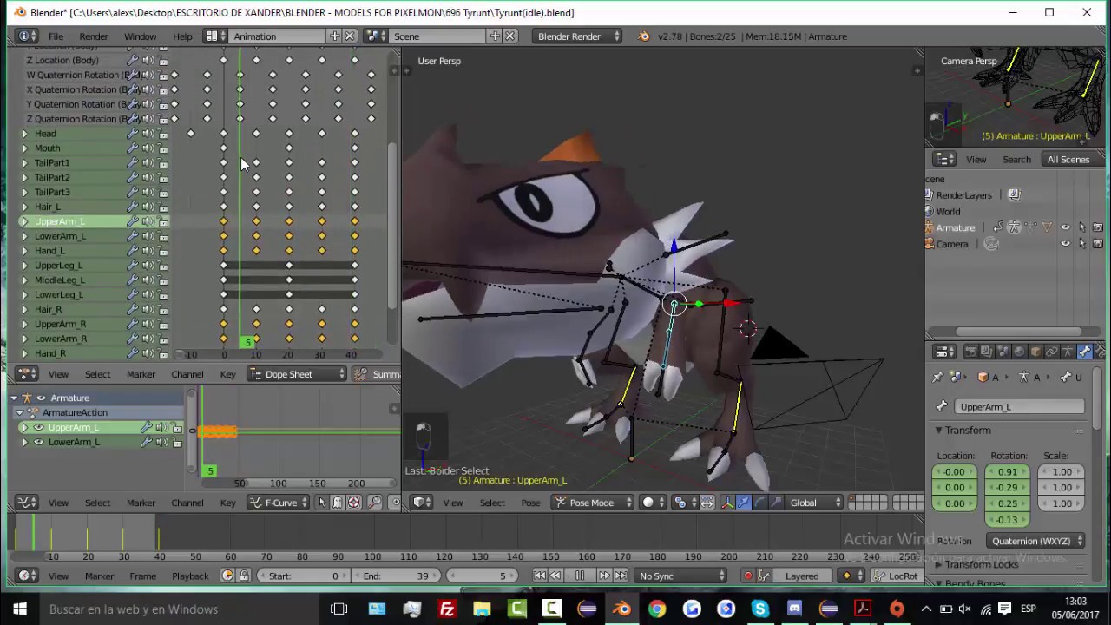The width and height of the screenshot is (1111, 625).
Task: Expand the TailPart2 channel group
Action: click(24, 178)
